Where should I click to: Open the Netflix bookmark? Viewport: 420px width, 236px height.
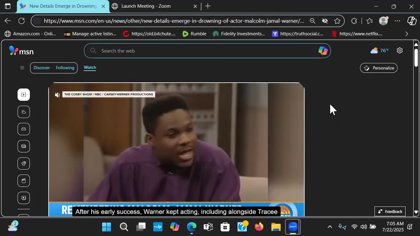(357, 34)
